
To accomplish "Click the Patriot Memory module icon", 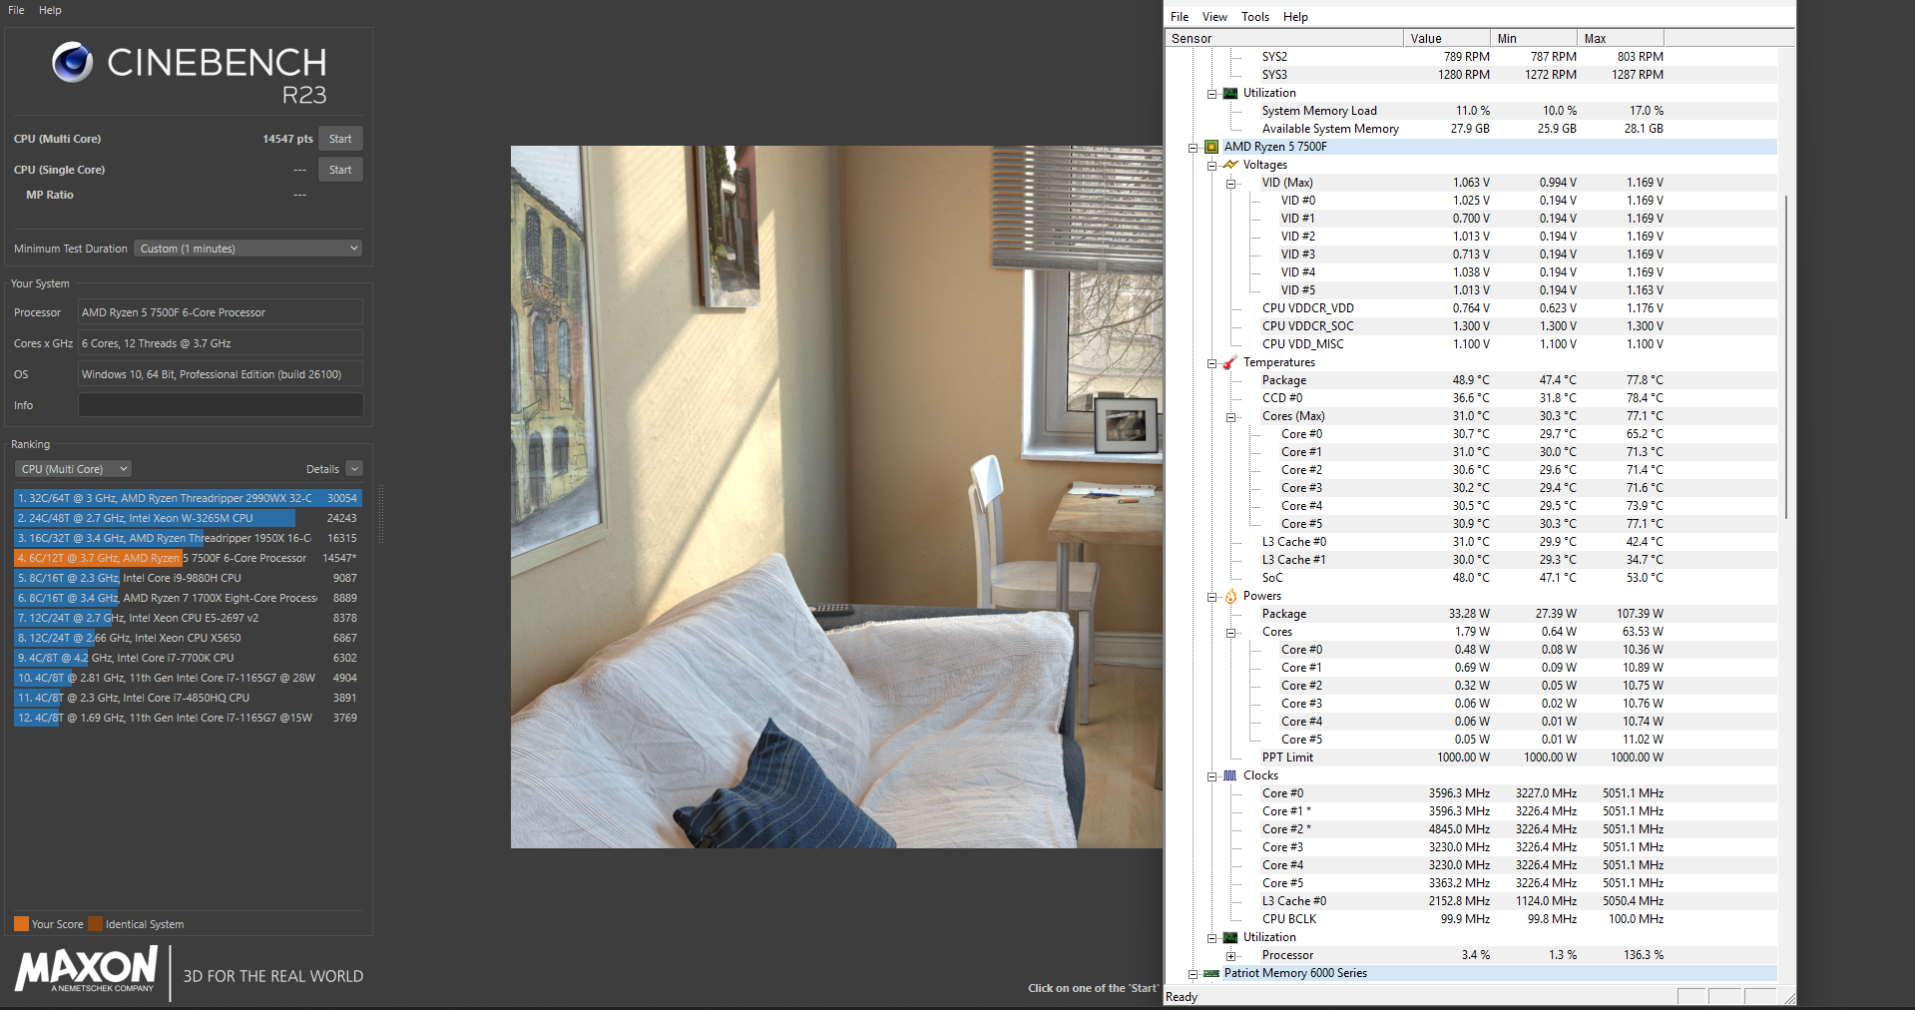I will [1211, 973].
